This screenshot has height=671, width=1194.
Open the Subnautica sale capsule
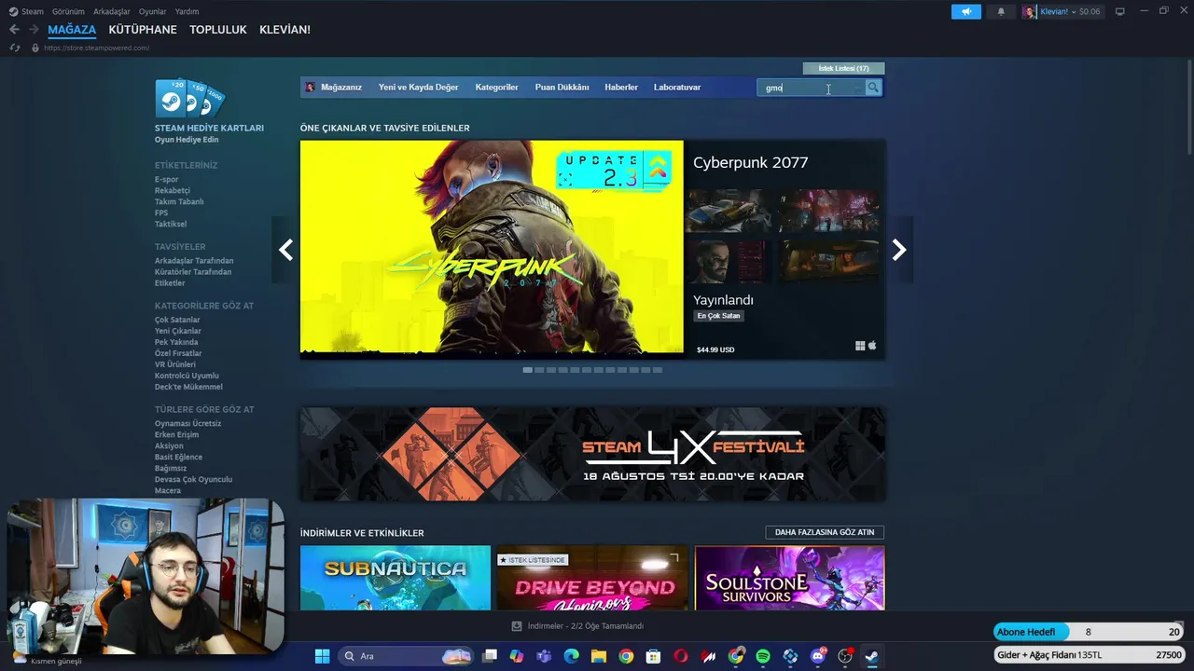396,578
